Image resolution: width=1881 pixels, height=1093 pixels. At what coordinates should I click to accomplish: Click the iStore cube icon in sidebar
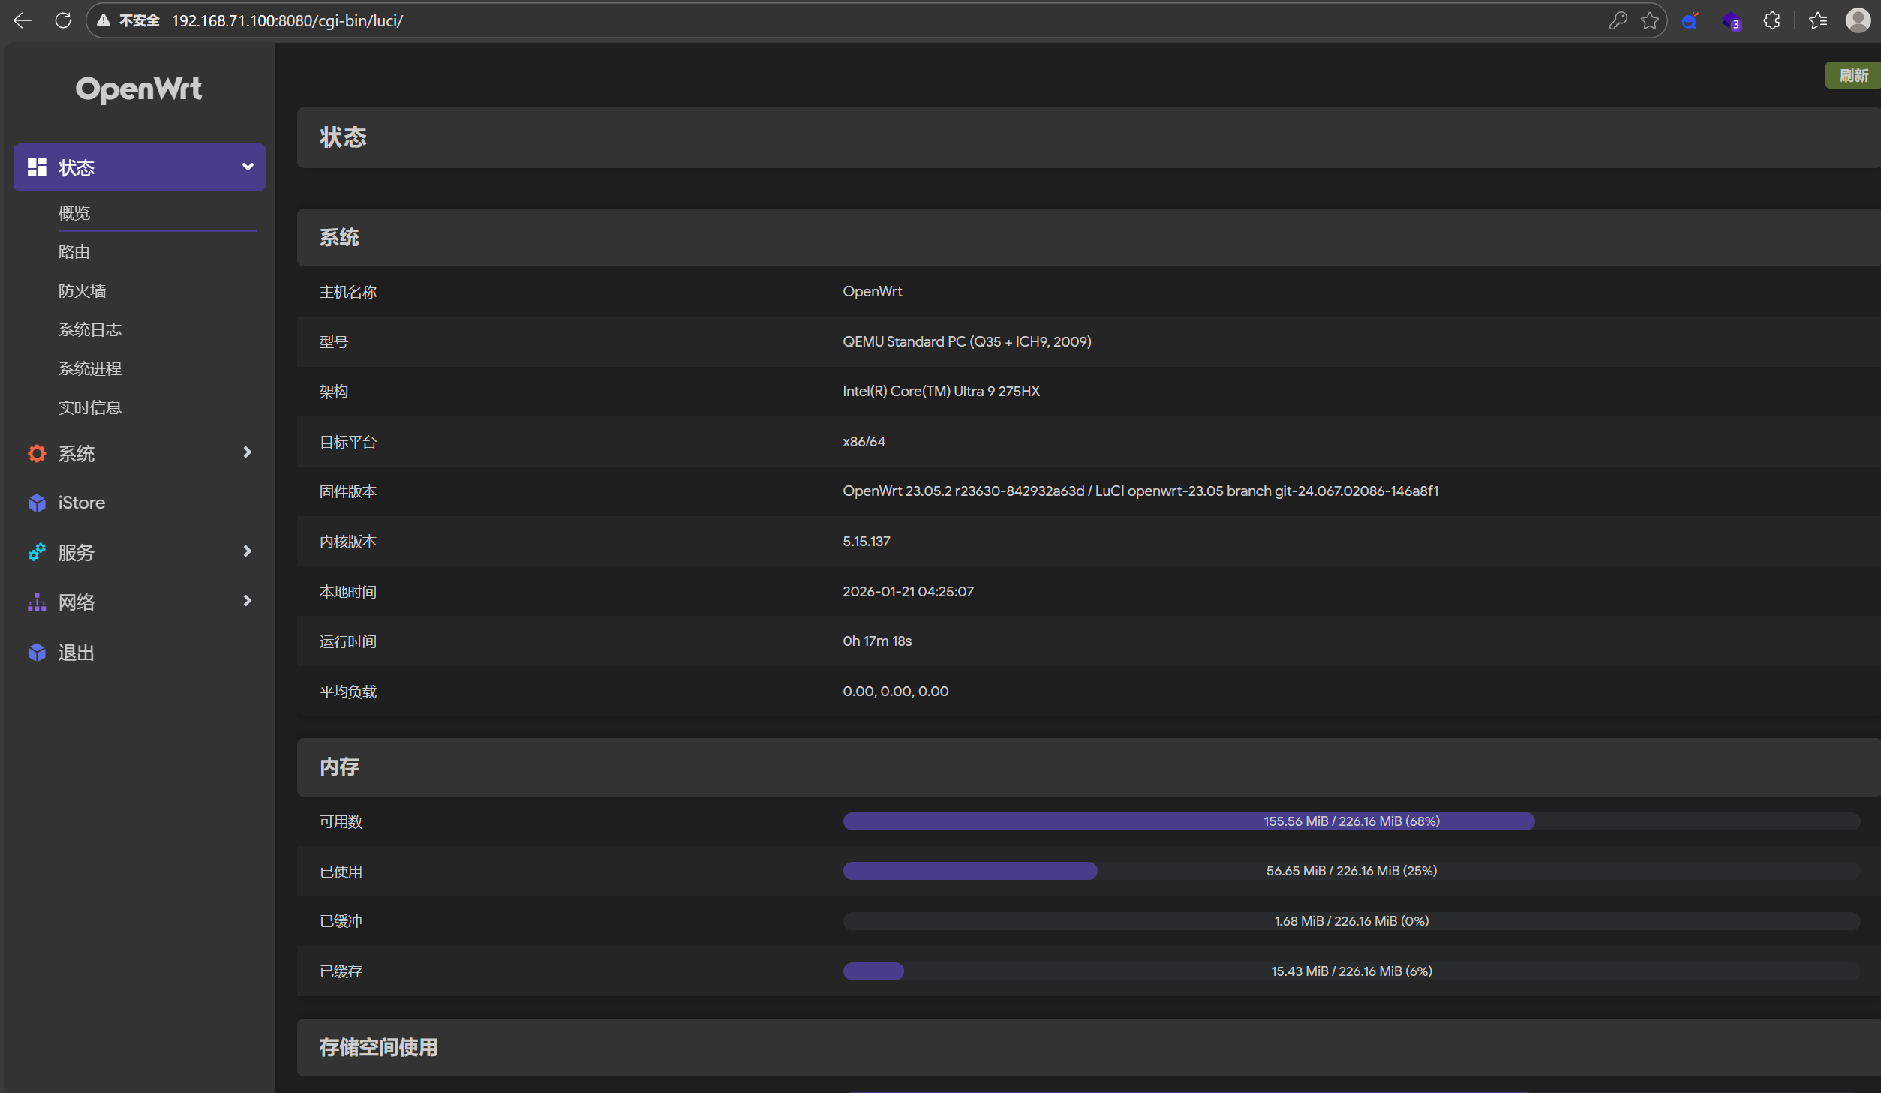click(x=37, y=503)
